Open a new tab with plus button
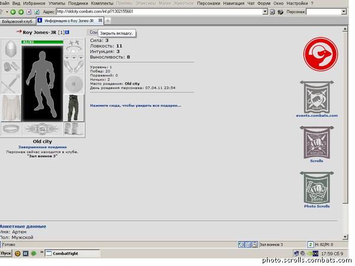Image resolution: width=355 pixels, height=266 pixels. [x=108, y=21]
